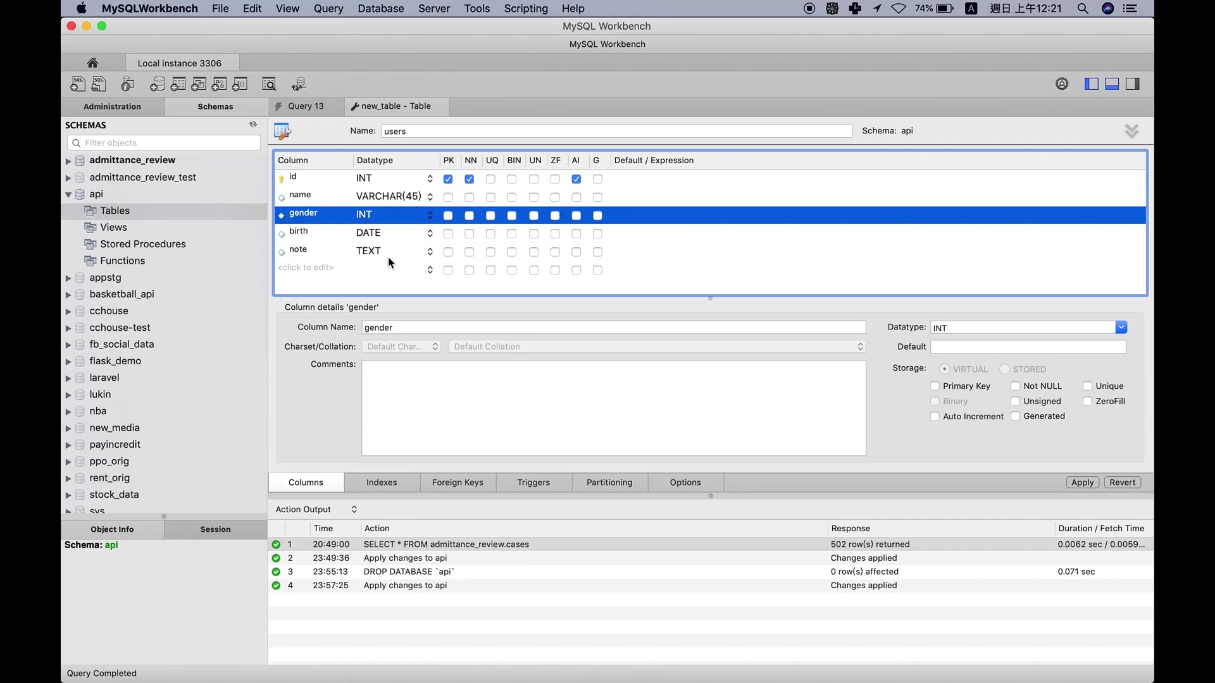Collapse the api schema tree
This screenshot has width=1215, height=683.
[68, 195]
